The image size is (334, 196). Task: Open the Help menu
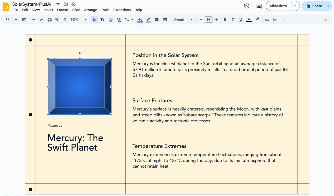[x=138, y=10]
